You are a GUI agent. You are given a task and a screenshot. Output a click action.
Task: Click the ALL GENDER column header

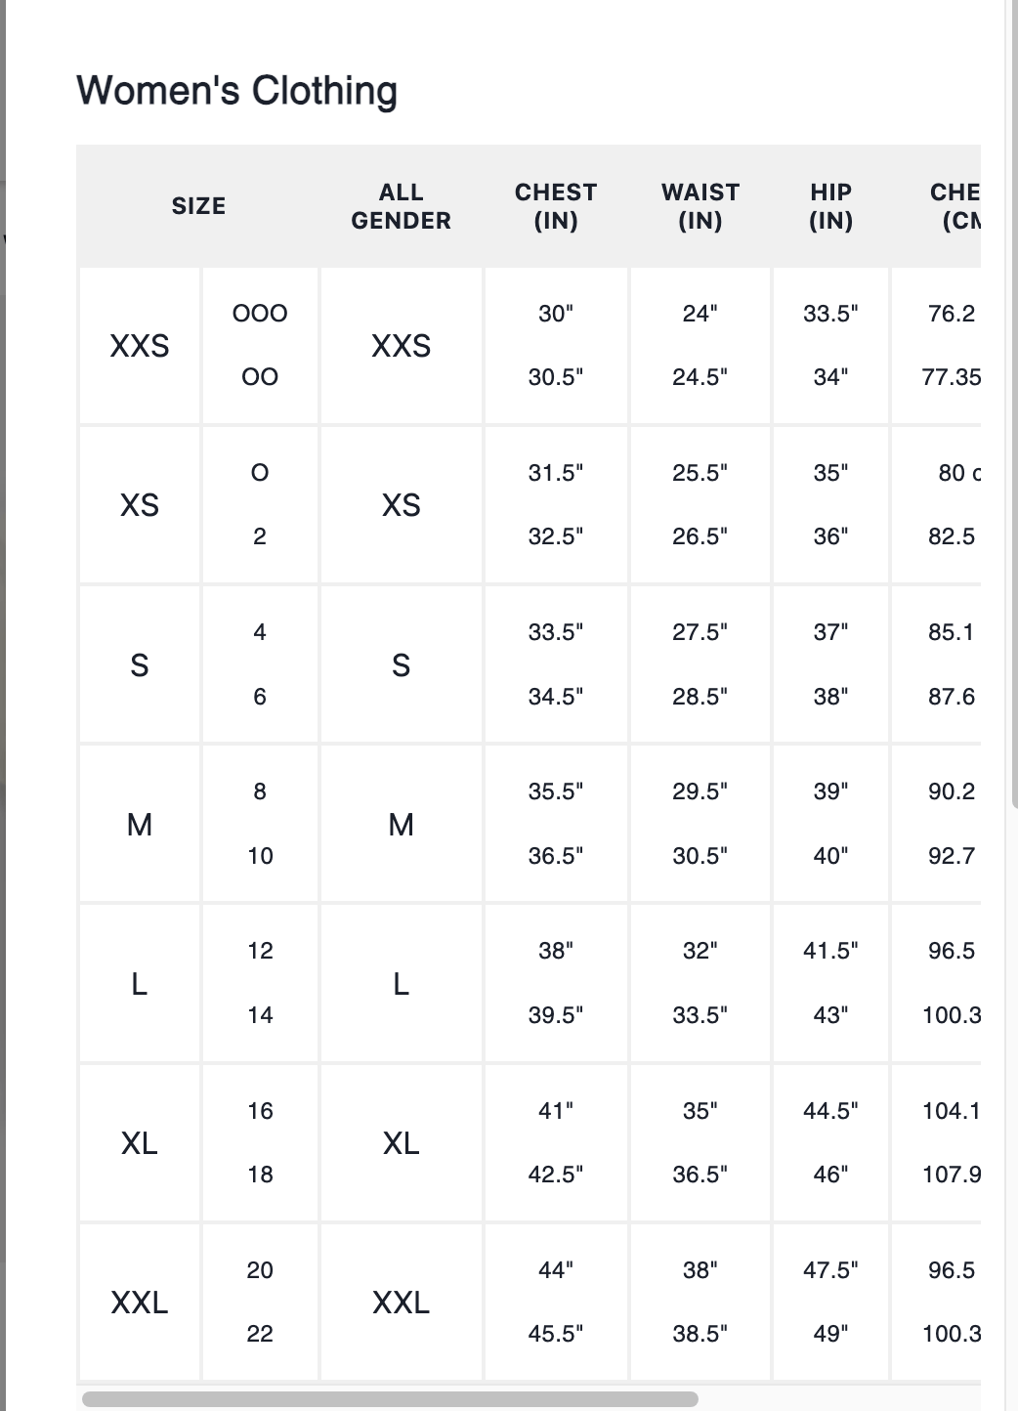coord(402,206)
